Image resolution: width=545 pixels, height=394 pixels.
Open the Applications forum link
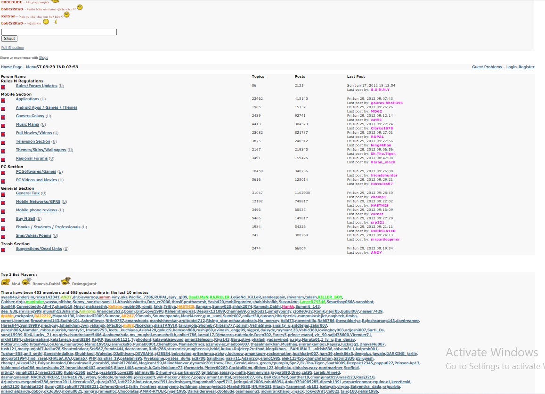pos(27,99)
